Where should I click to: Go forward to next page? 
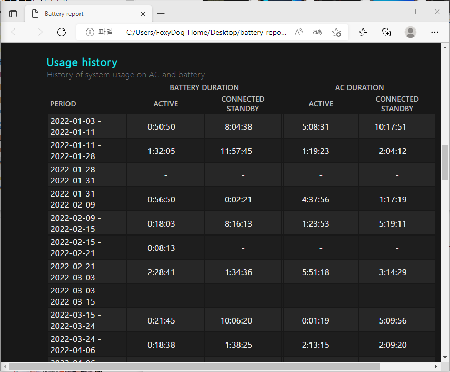point(38,32)
